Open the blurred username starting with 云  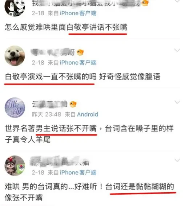coord(50,104)
